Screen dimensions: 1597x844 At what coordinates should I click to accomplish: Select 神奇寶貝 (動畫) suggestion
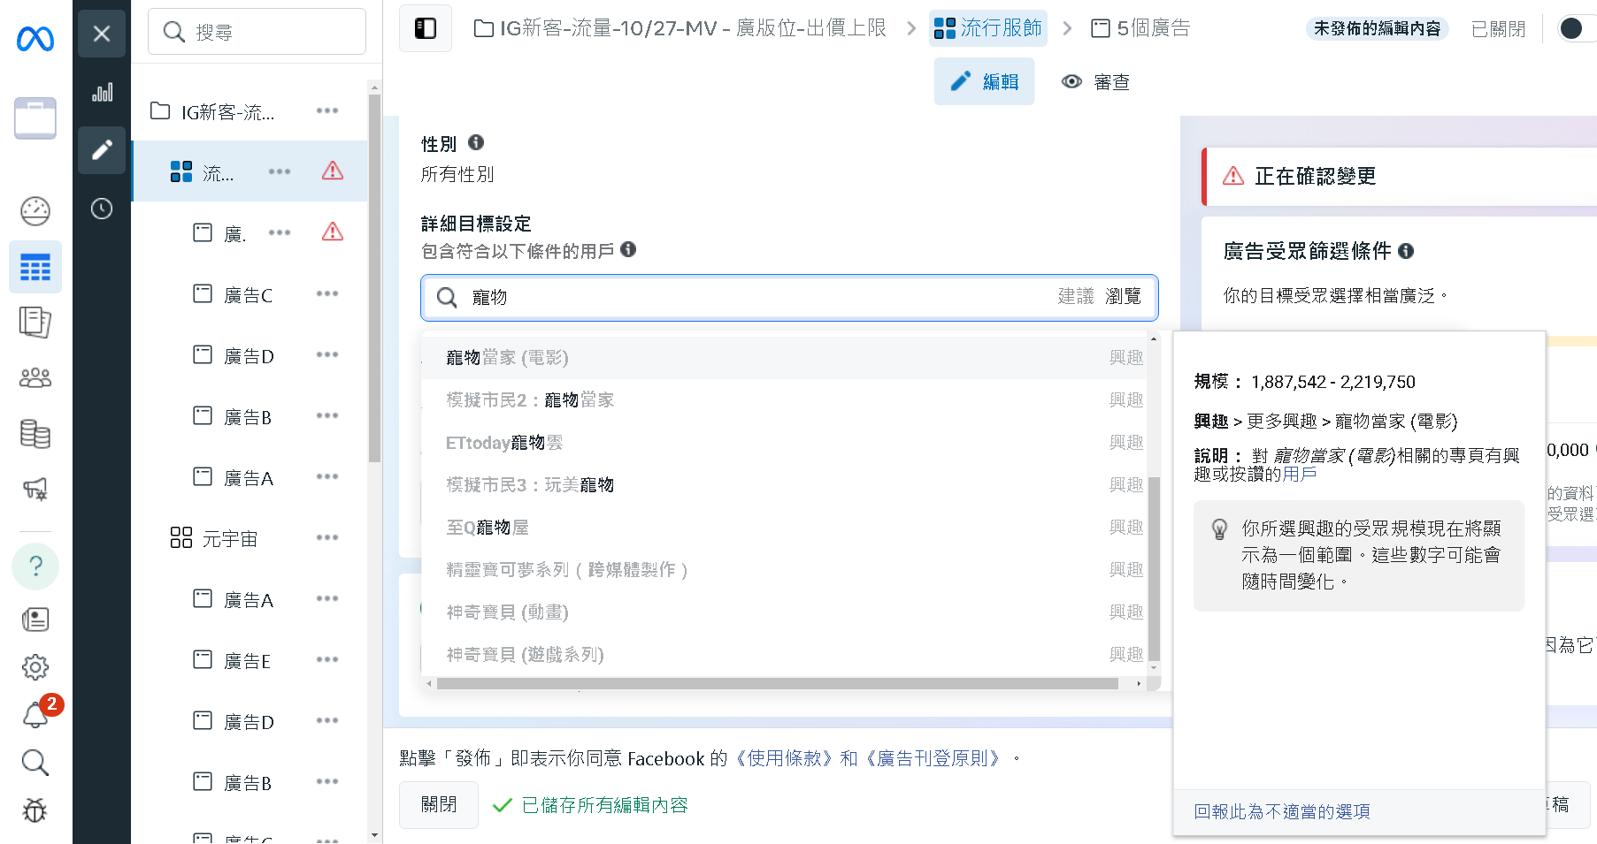pos(785,612)
